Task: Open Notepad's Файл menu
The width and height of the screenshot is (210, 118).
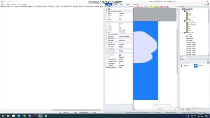Action: point(2,4)
